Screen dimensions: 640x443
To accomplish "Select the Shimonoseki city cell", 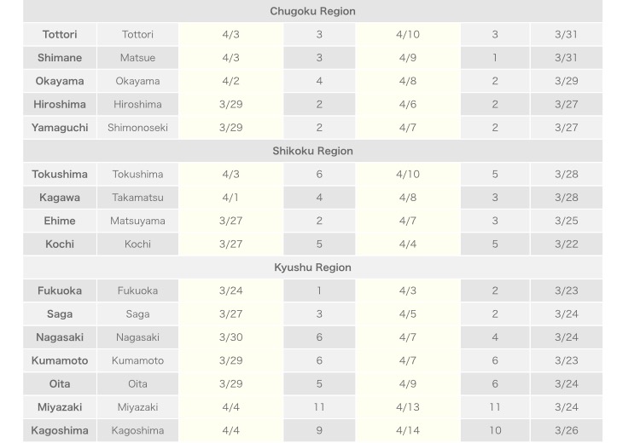I will tap(137, 128).
